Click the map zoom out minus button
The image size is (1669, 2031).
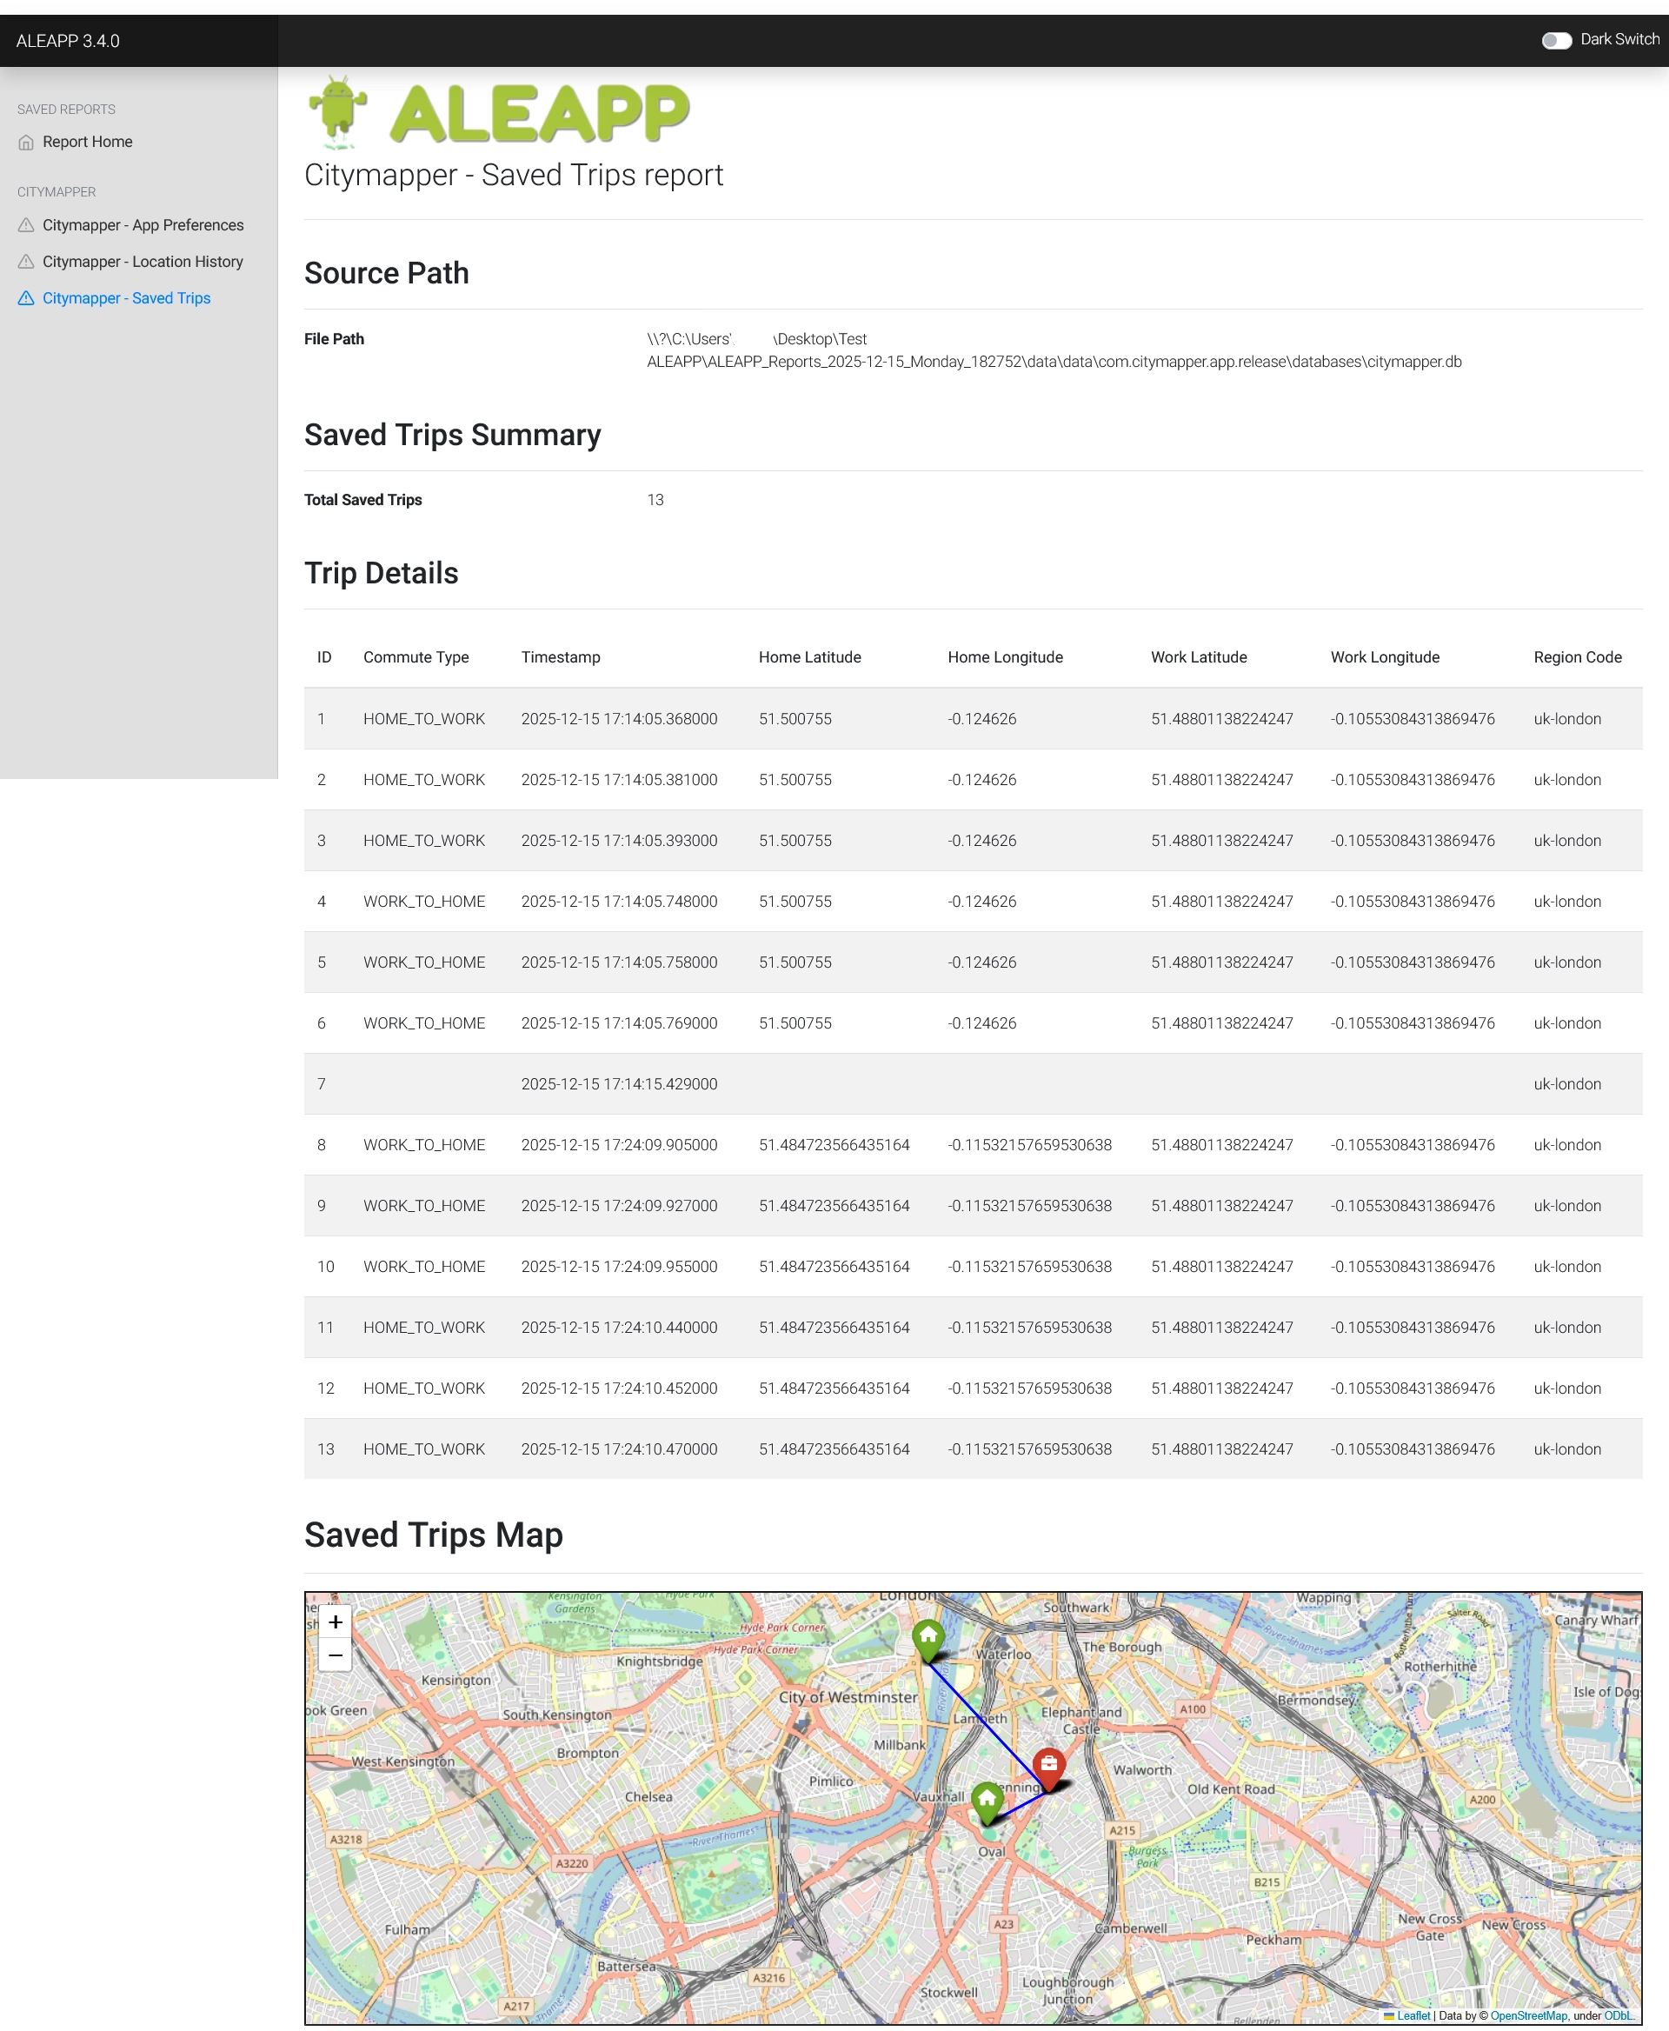tap(335, 1655)
